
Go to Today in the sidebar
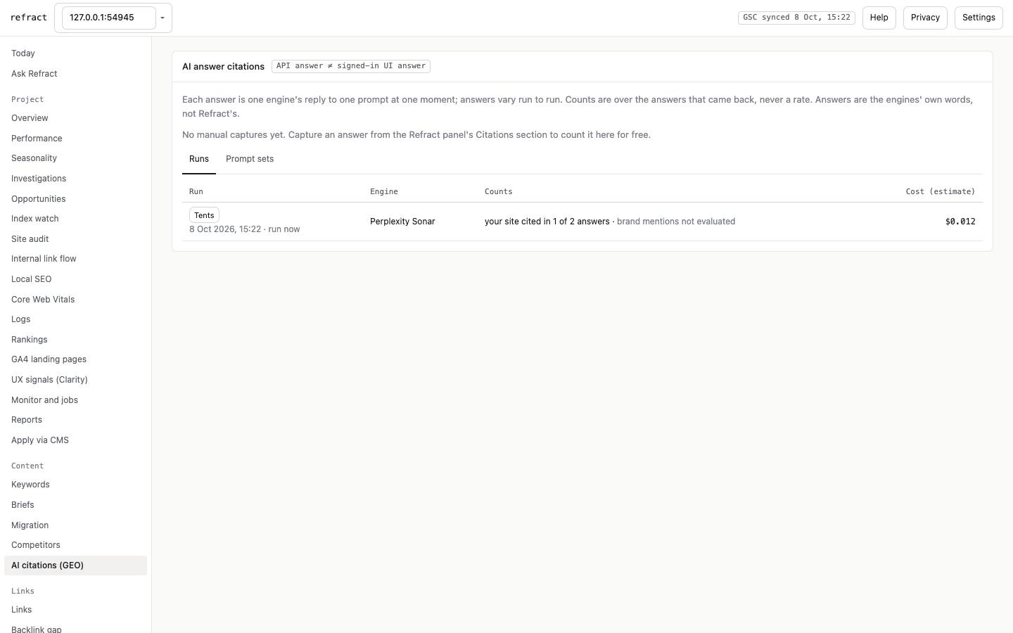76,53
